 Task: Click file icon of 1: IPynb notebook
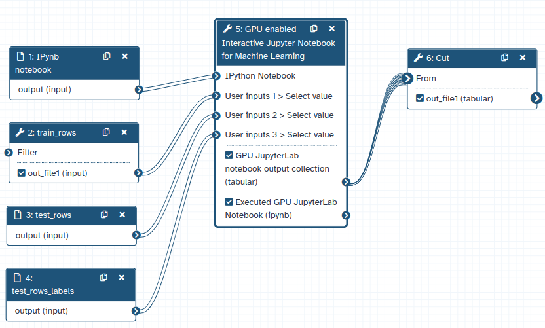point(20,56)
